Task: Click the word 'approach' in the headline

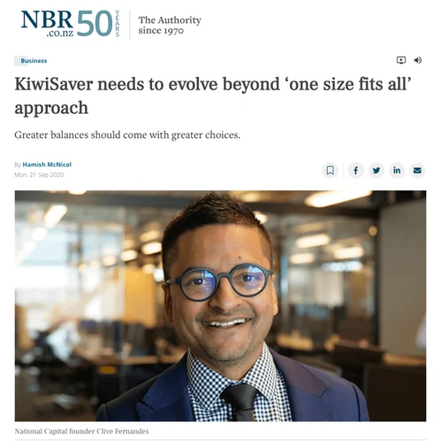Action: pos(51,109)
